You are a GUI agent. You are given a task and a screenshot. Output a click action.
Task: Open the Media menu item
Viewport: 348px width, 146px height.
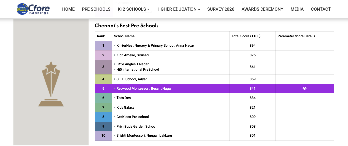click(x=297, y=9)
